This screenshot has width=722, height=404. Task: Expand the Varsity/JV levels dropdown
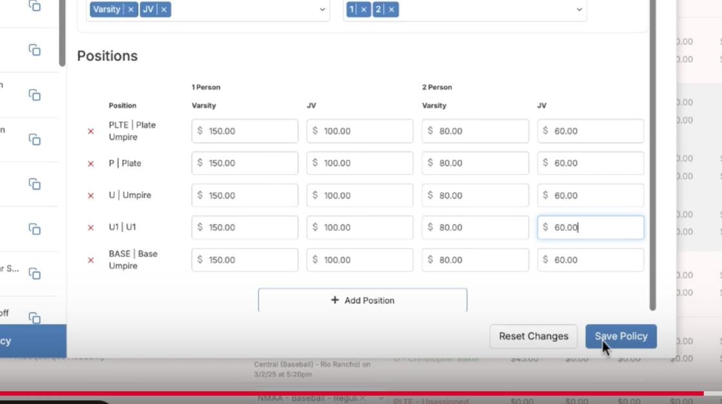click(322, 10)
